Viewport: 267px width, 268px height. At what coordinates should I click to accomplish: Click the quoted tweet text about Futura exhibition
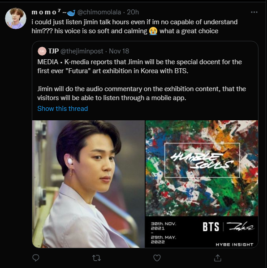click(x=142, y=80)
